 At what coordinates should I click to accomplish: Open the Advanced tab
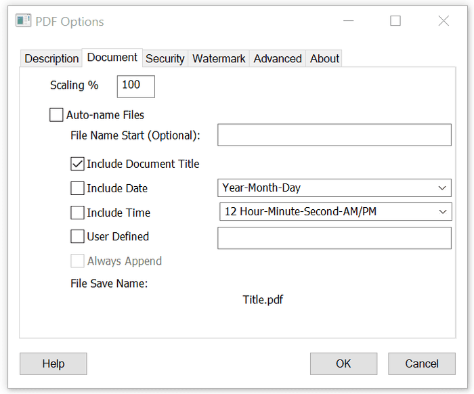[278, 59]
